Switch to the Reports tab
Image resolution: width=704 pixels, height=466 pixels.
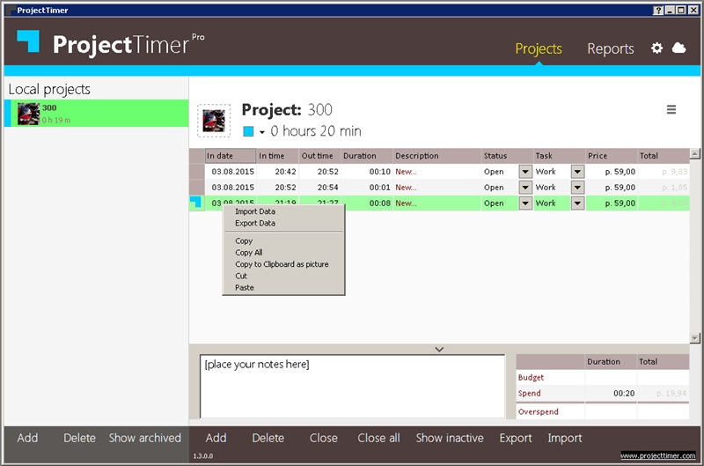click(610, 48)
